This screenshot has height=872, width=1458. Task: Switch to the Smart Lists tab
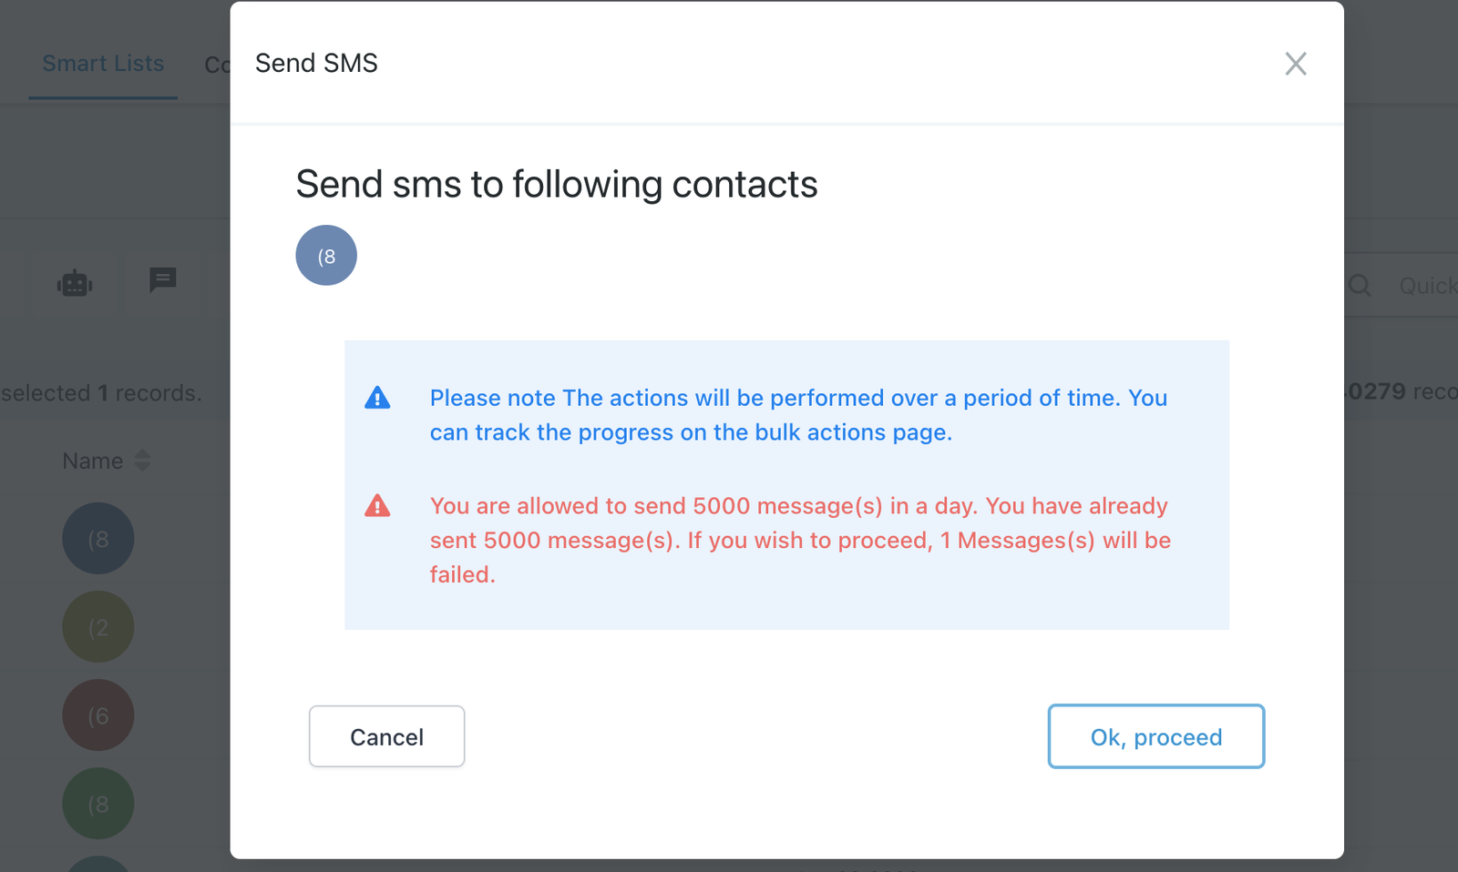[x=103, y=64]
